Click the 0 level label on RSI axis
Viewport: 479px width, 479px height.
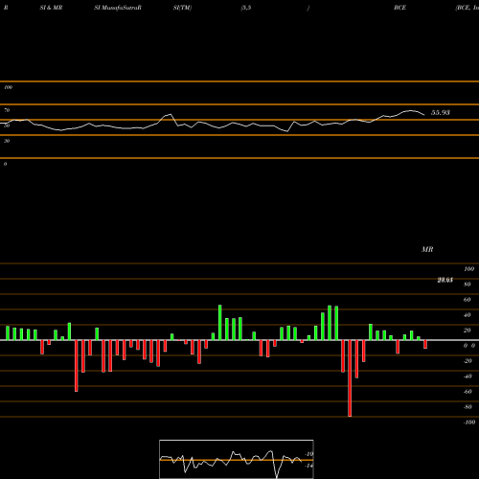[5, 164]
